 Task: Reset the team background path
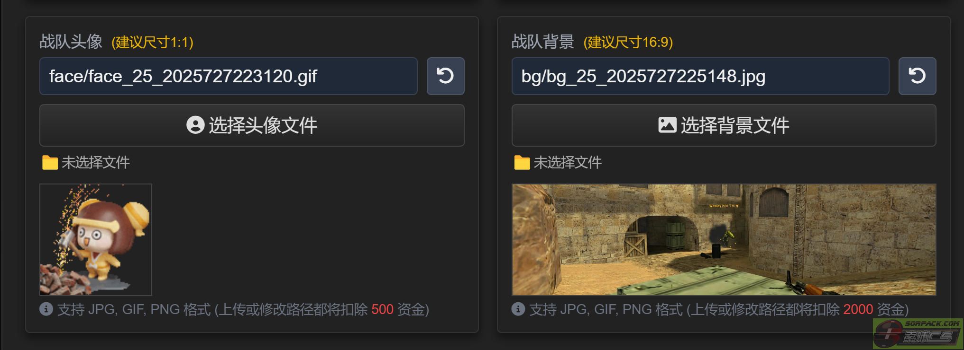click(917, 76)
